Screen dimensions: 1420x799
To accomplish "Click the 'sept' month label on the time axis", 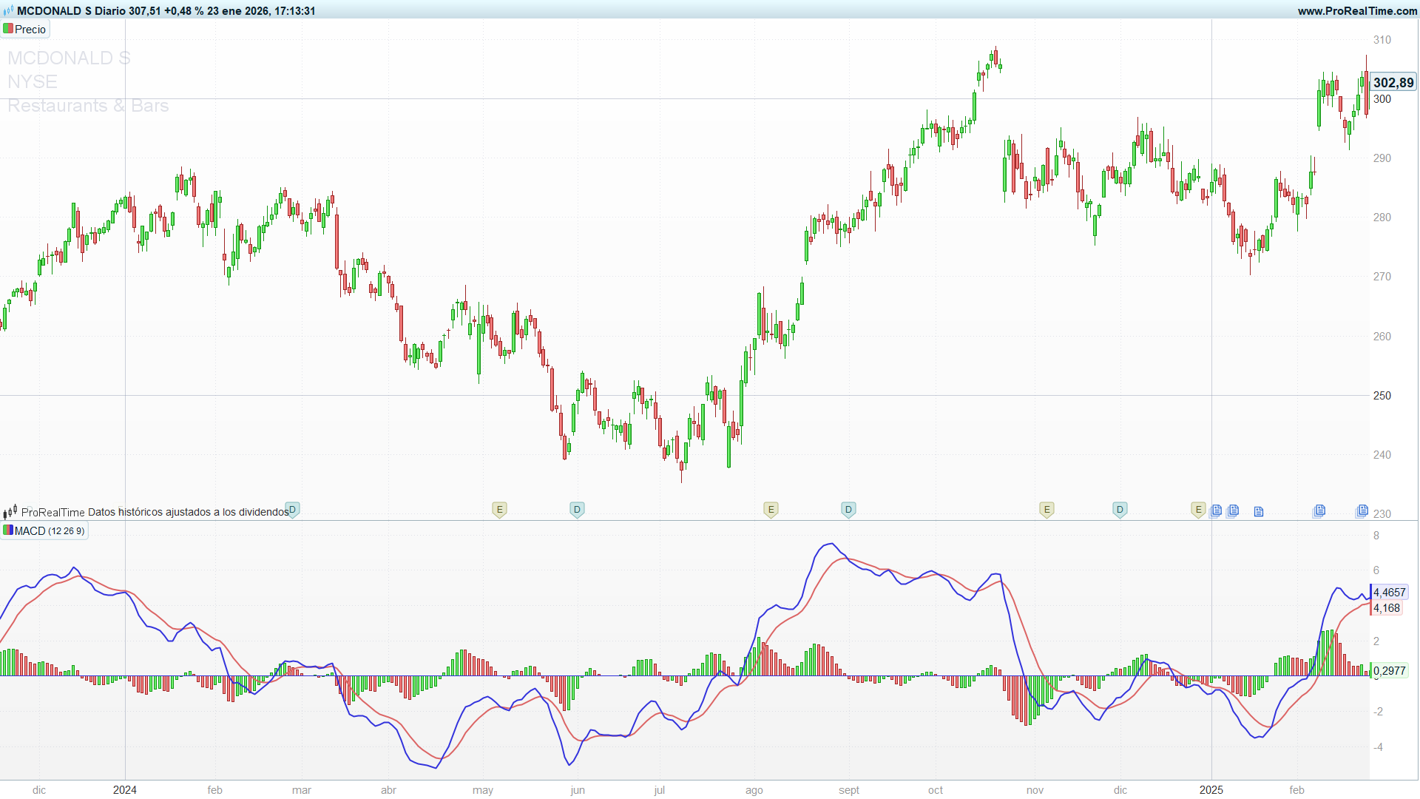I will (849, 790).
